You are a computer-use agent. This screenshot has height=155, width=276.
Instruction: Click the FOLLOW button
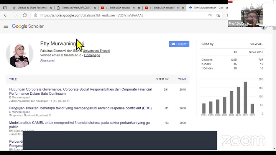coord(179,44)
